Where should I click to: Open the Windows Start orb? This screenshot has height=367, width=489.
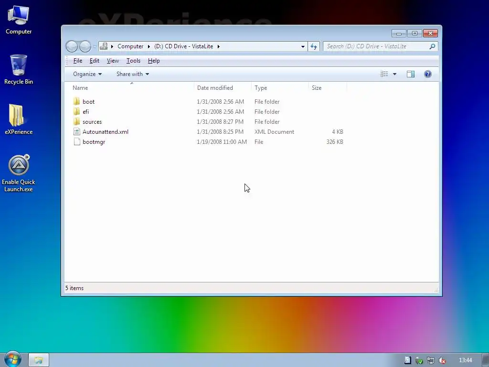pyautogui.click(x=13, y=359)
